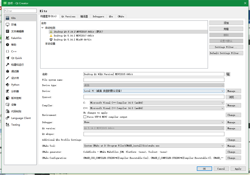Switch to the Debuggers tab
250x175 pixels.
pyautogui.click(x=99, y=16)
